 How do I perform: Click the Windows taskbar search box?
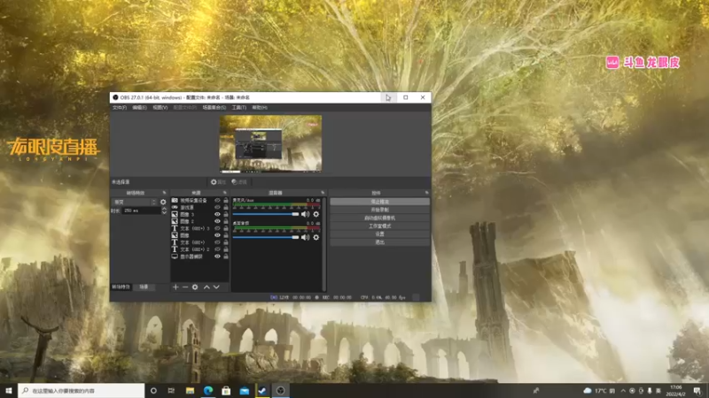pos(82,391)
